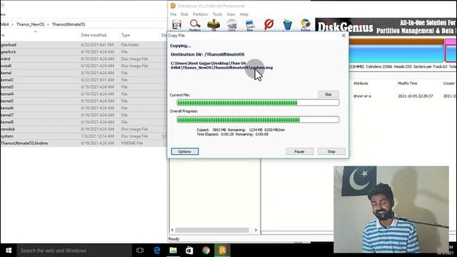Switch to File Explorer on the taskbar
The height and width of the screenshot is (257, 457).
173,251
